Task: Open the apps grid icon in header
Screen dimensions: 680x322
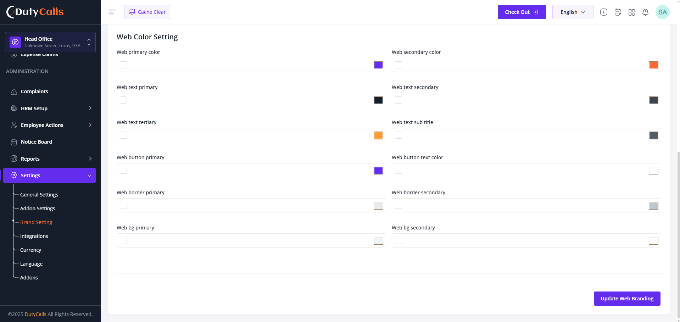Action: (632, 12)
